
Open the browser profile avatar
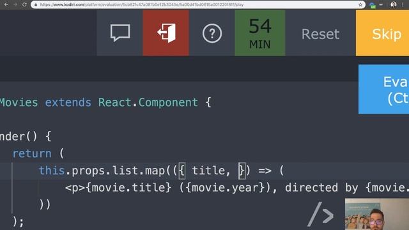pos(394,4)
